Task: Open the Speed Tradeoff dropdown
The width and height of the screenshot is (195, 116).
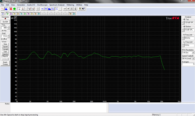Action: click(x=193, y=59)
